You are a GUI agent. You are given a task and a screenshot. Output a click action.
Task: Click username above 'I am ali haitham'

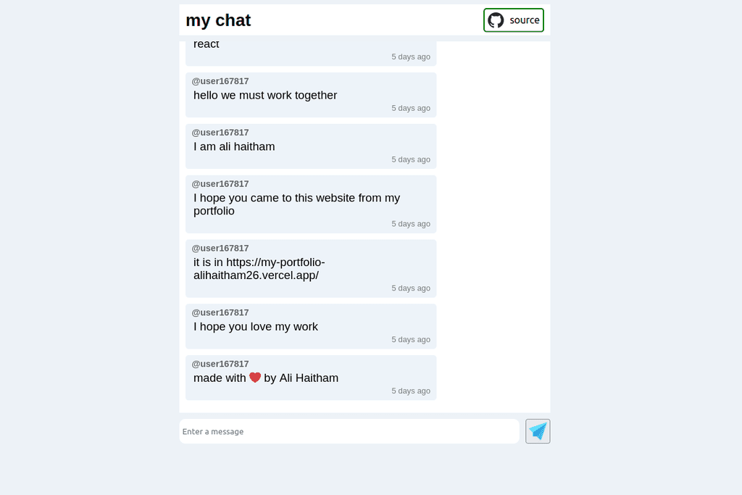tap(220, 133)
